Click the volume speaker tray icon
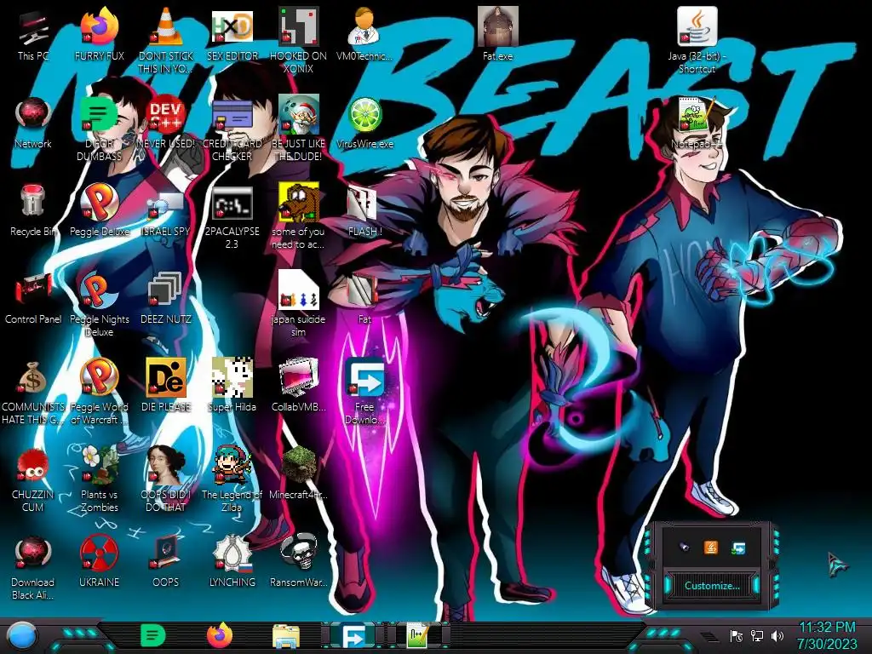Screen dimensions: 872x654 pyautogui.click(x=777, y=635)
